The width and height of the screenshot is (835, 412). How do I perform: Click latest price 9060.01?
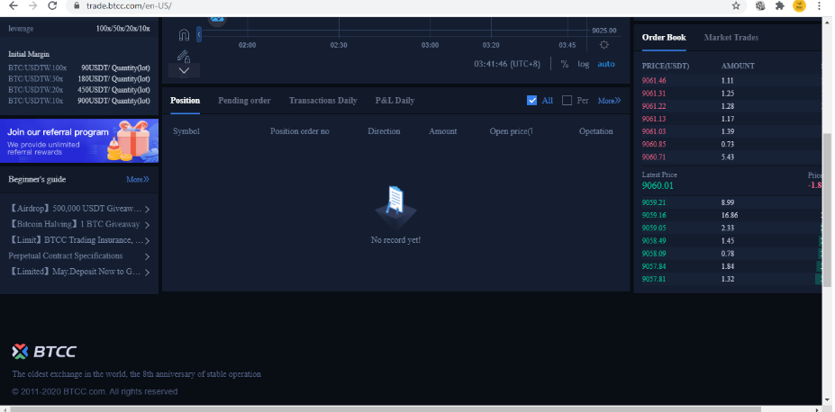(x=658, y=185)
